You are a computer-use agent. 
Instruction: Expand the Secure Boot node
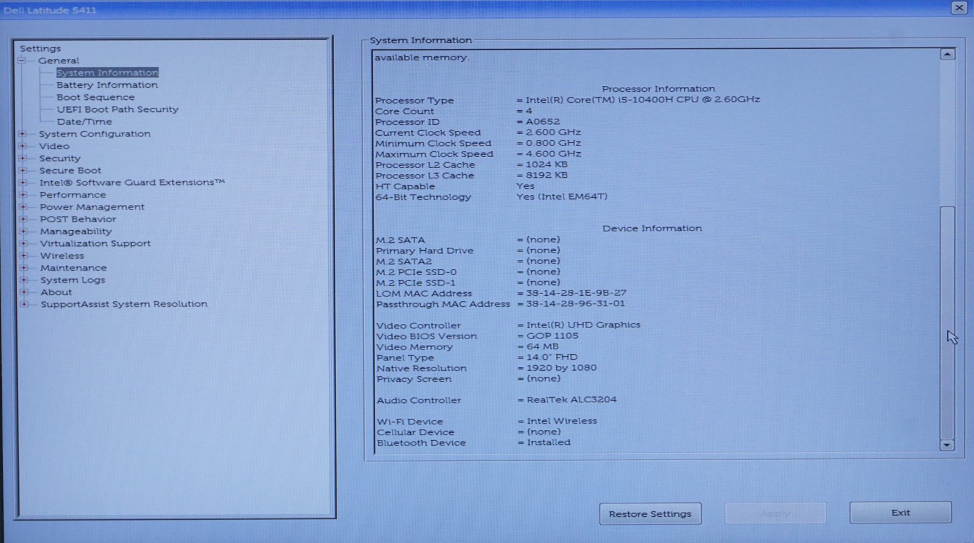tap(23, 170)
